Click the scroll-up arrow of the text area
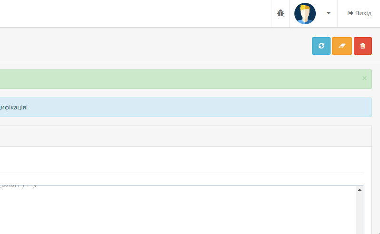Screen dimensions: 380x234 point(360,190)
